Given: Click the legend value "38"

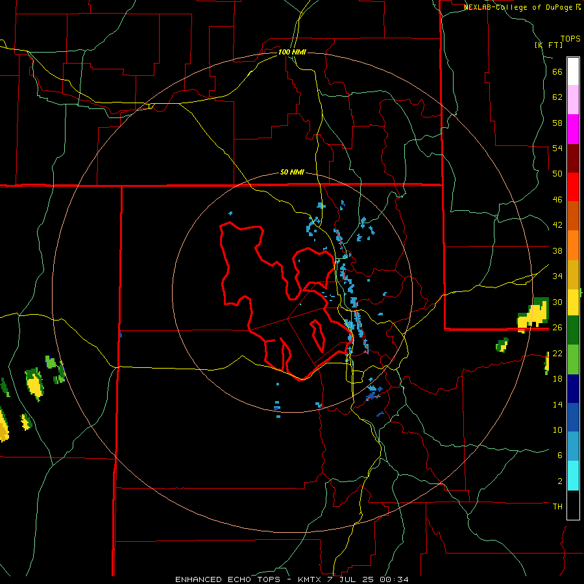Looking at the screenshot, I should (x=557, y=250).
